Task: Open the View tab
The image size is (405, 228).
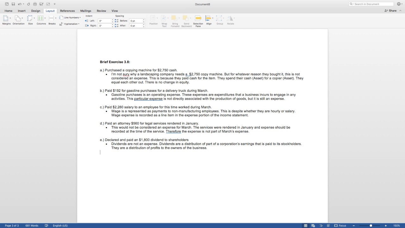Action: click(x=115, y=11)
